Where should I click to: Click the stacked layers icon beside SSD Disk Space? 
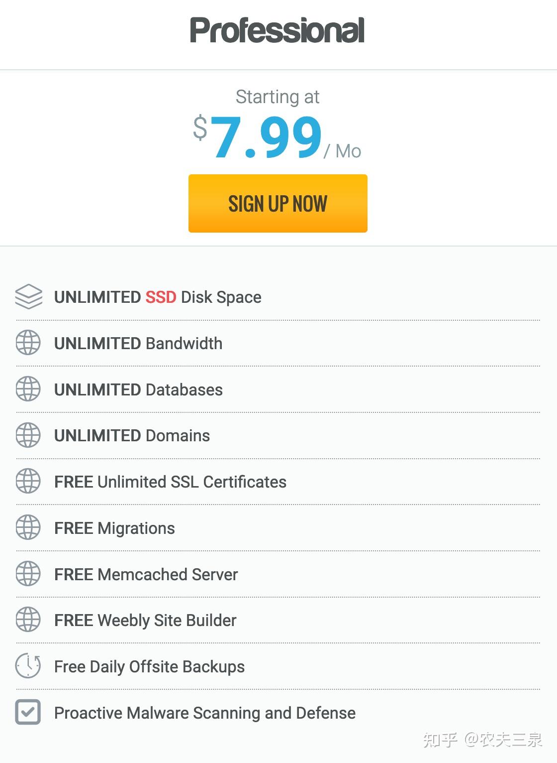(x=28, y=296)
